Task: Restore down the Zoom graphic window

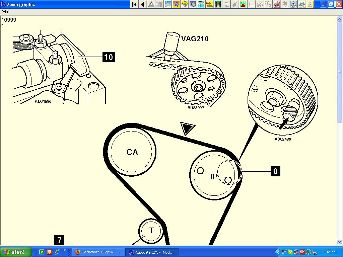Action: point(331,4)
